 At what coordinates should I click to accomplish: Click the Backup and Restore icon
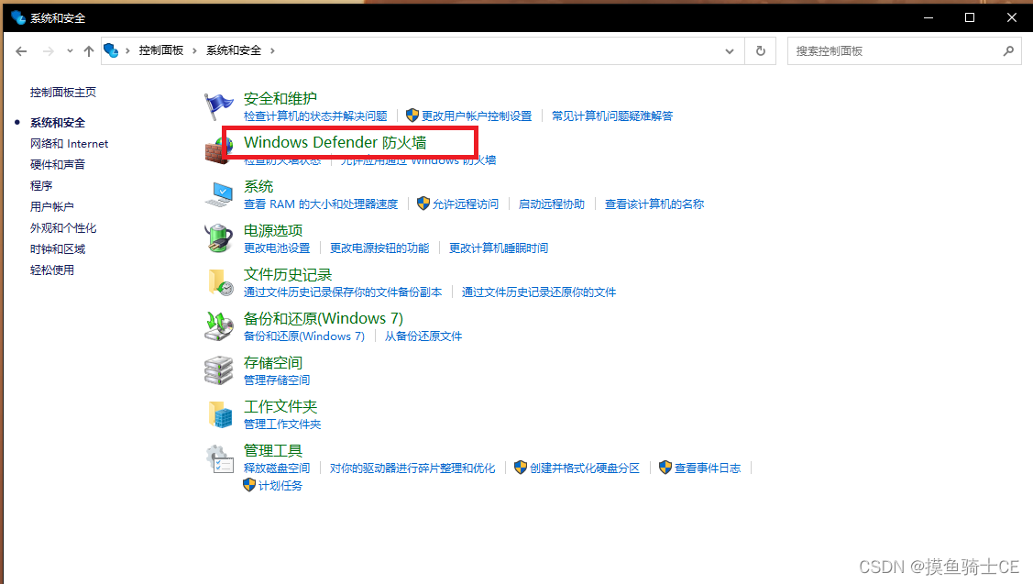pyautogui.click(x=219, y=326)
